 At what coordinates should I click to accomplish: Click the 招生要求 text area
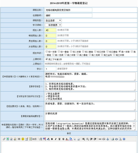(90, 106)
